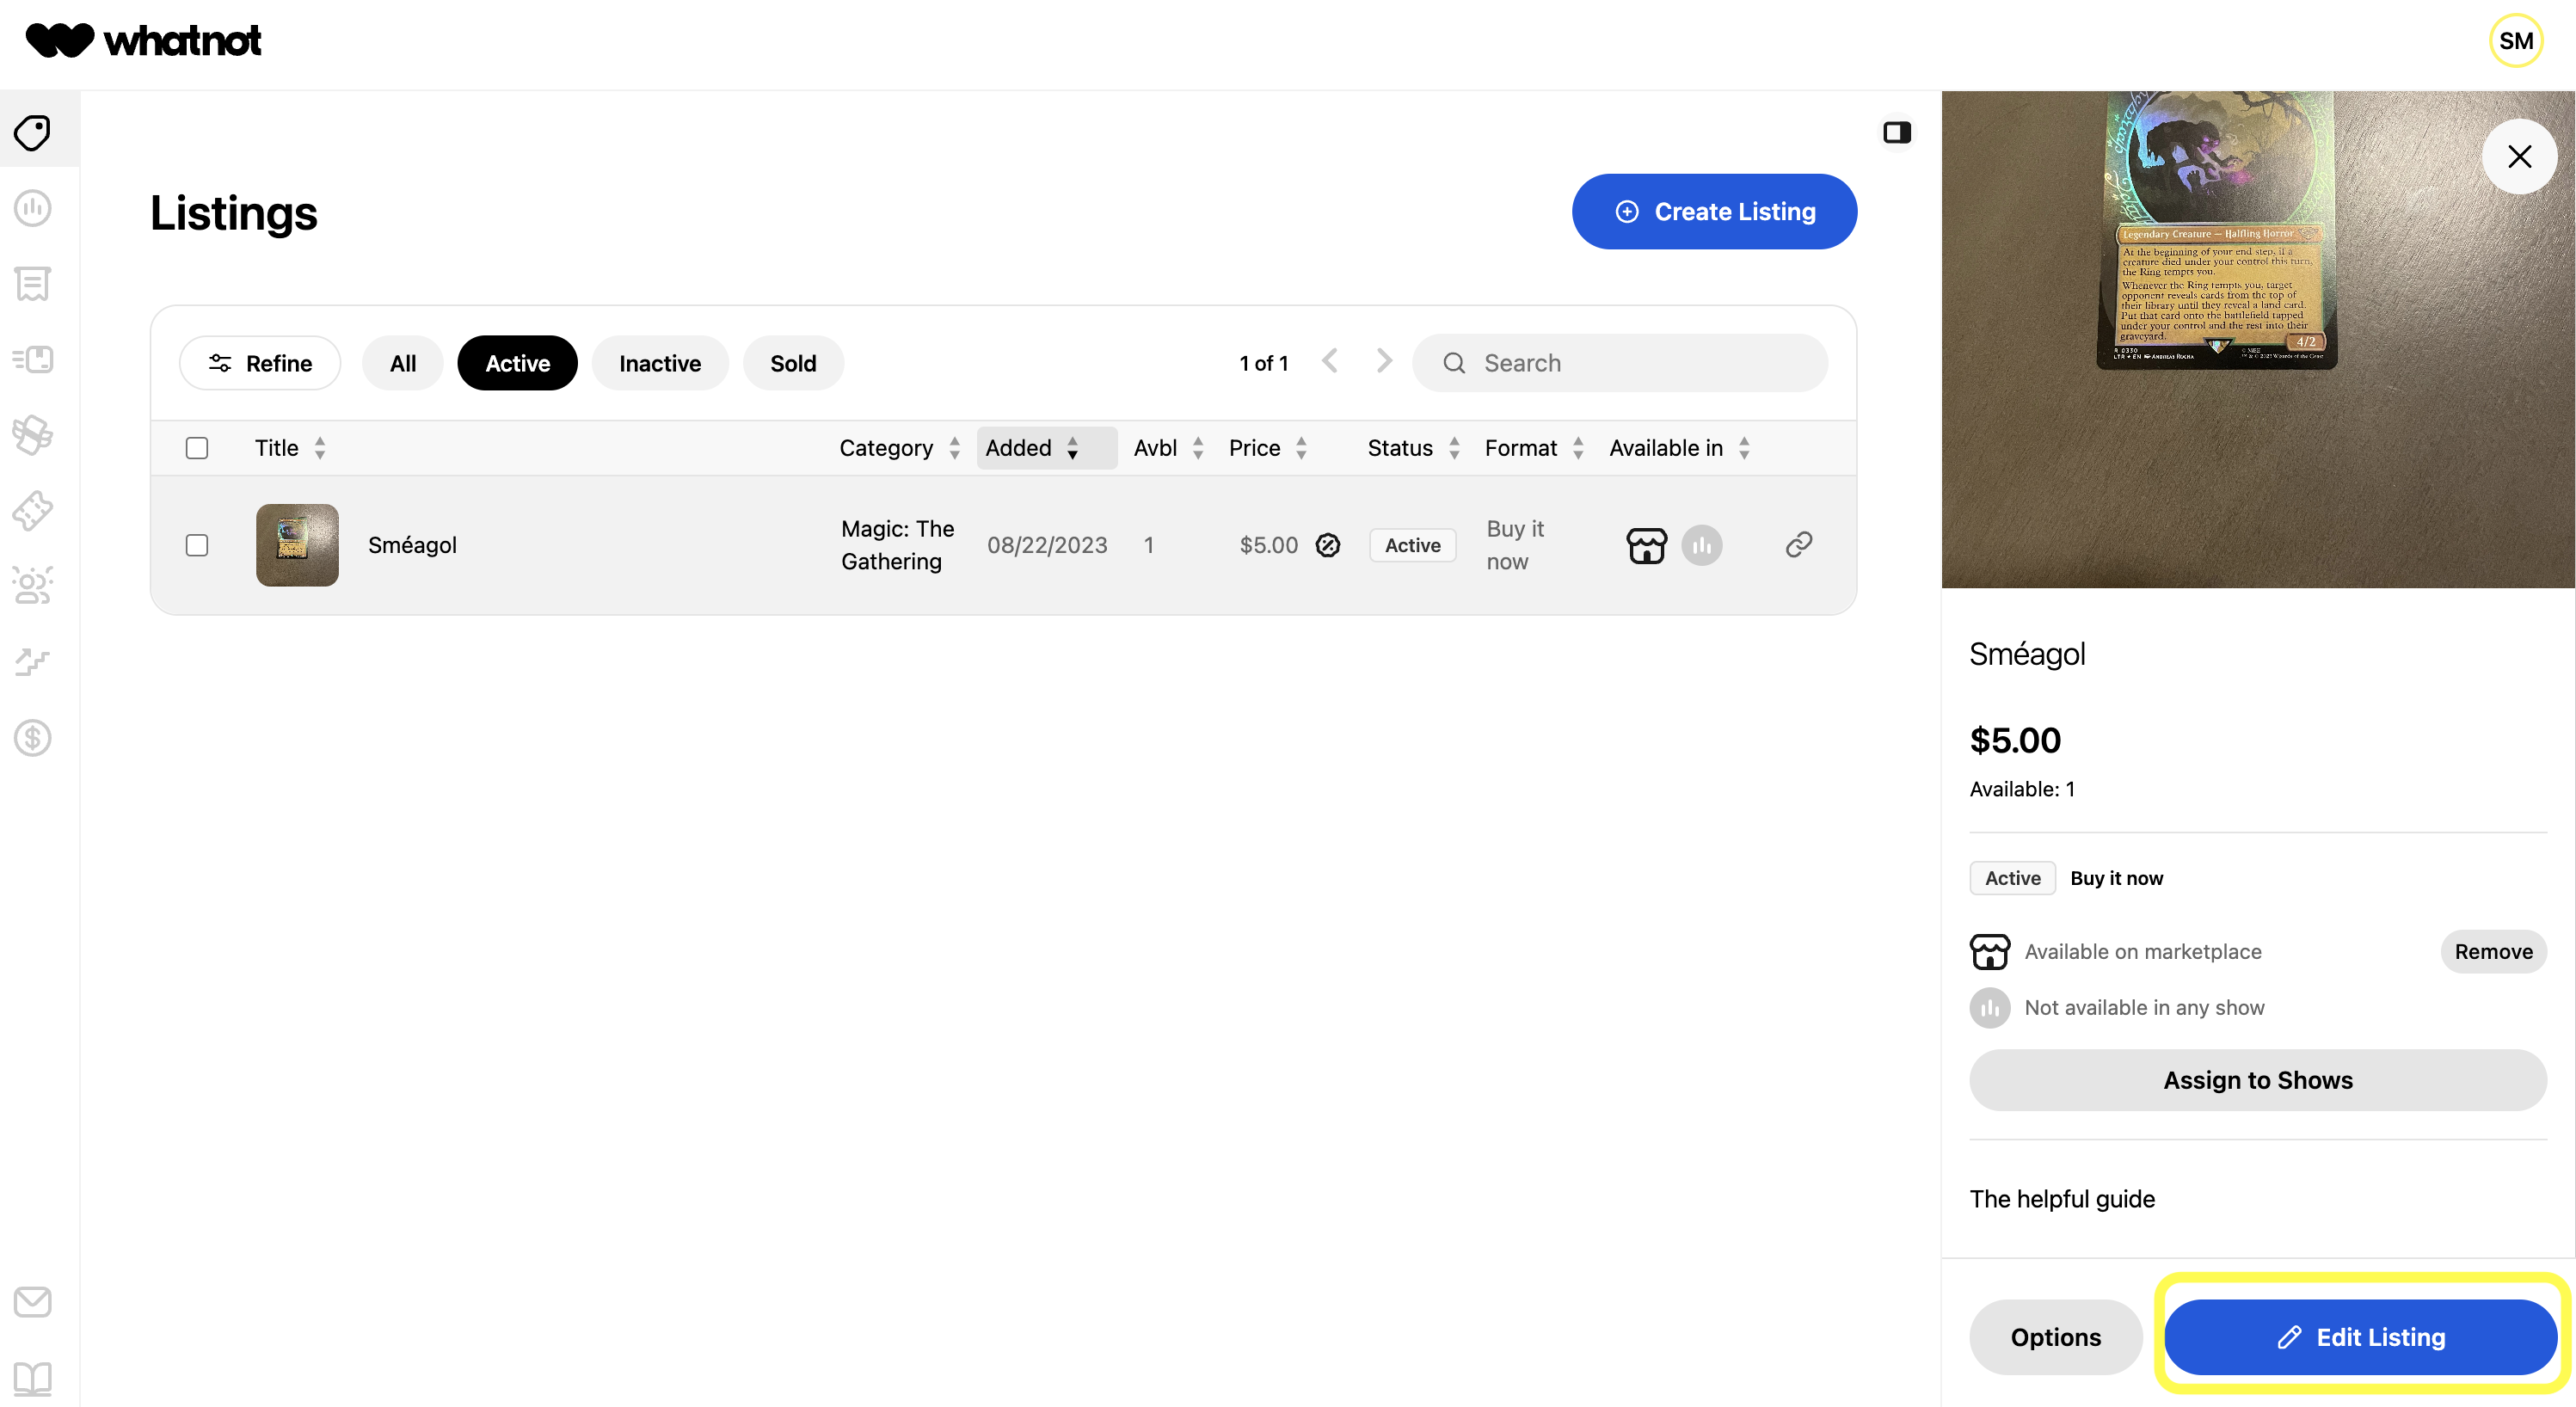Open the payments dollar icon in sidebar
This screenshot has width=2576, height=1407.
33,737
